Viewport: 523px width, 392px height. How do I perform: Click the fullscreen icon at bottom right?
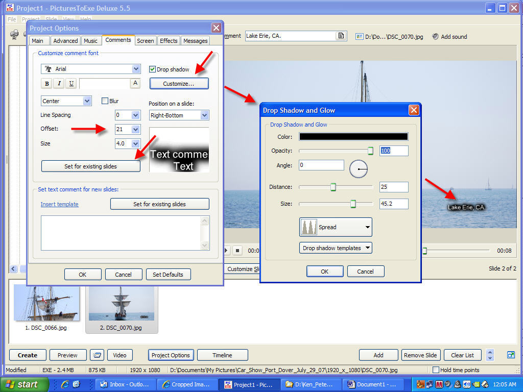(x=510, y=355)
